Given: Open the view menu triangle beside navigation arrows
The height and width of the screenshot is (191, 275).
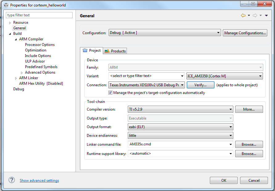Looking at the screenshot, I should click(266, 15).
